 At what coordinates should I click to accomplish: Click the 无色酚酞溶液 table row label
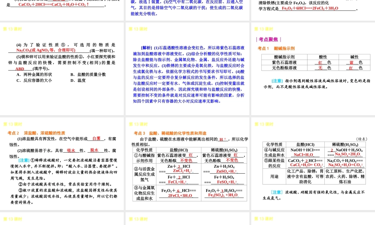284,68
